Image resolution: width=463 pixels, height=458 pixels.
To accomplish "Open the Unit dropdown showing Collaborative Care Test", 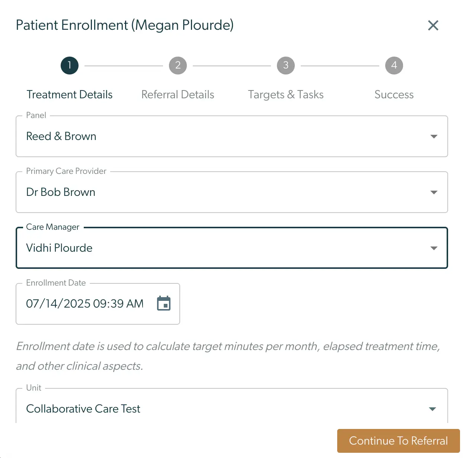I will coord(231,408).
